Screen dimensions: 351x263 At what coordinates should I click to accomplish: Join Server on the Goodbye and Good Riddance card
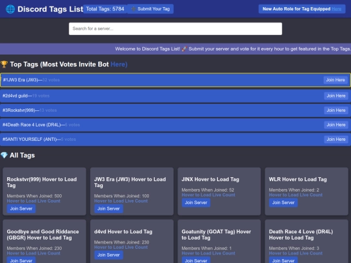point(21,260)
